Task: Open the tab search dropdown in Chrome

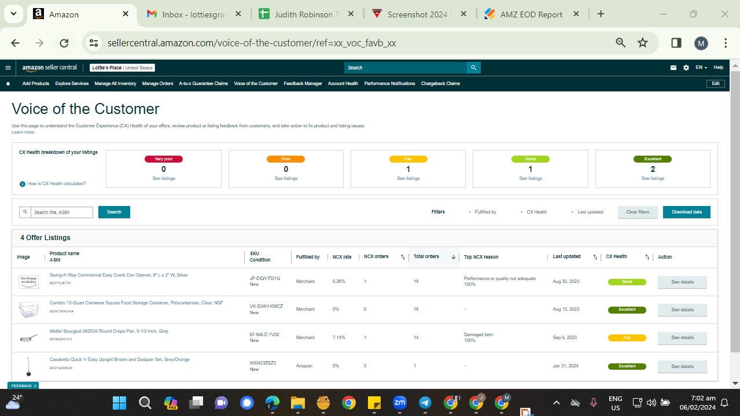Action: point(13,14)
